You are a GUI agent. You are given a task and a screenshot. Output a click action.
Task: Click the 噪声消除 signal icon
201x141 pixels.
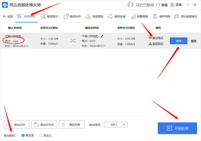pos(155,16)
